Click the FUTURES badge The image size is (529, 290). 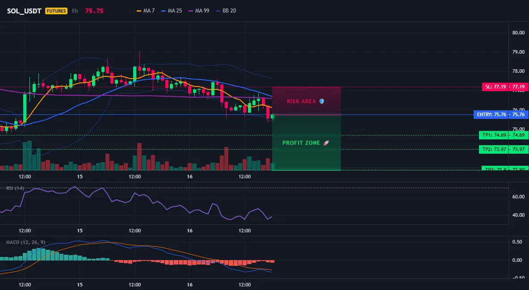coord(56,11)
